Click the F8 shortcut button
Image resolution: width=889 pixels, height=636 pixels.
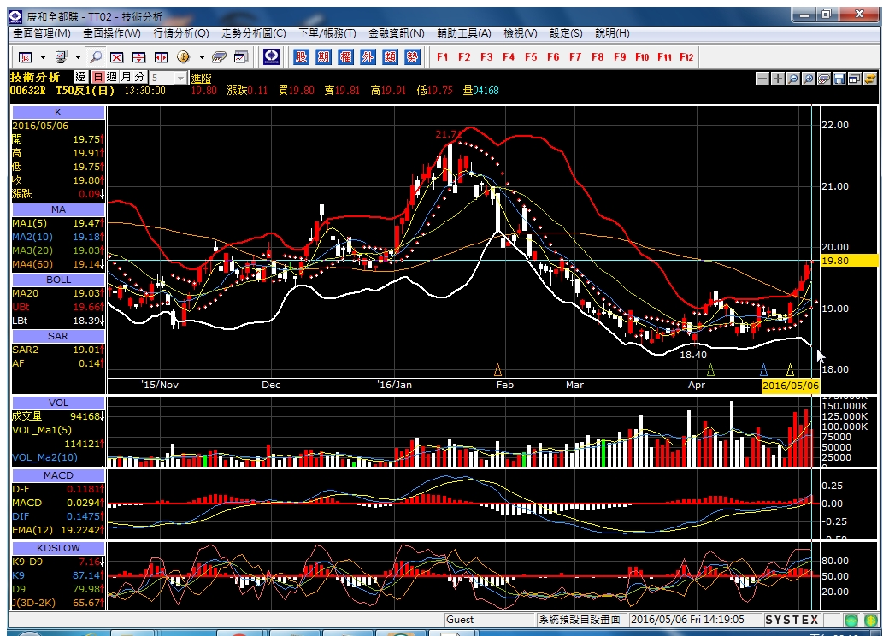[x=598, y=56]
